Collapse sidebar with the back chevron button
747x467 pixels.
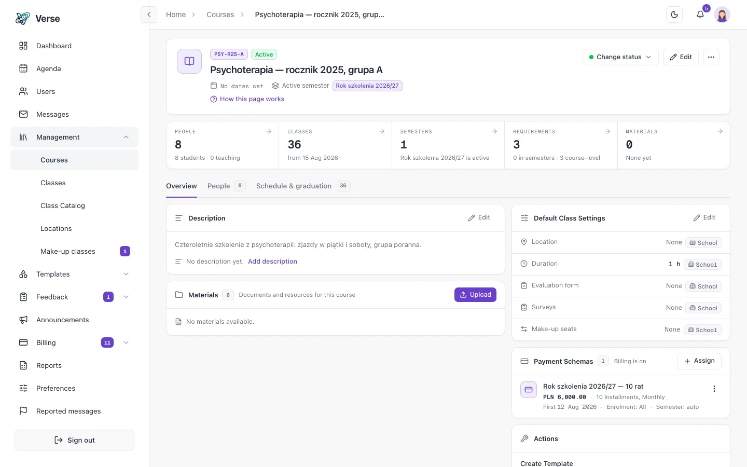[149, 15]
